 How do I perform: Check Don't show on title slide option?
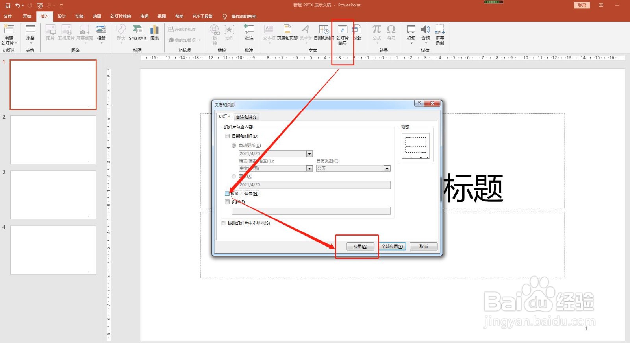[223, 223]
